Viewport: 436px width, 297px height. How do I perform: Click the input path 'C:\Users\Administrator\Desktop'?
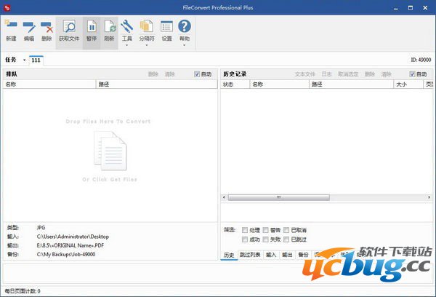pos(73,237)
